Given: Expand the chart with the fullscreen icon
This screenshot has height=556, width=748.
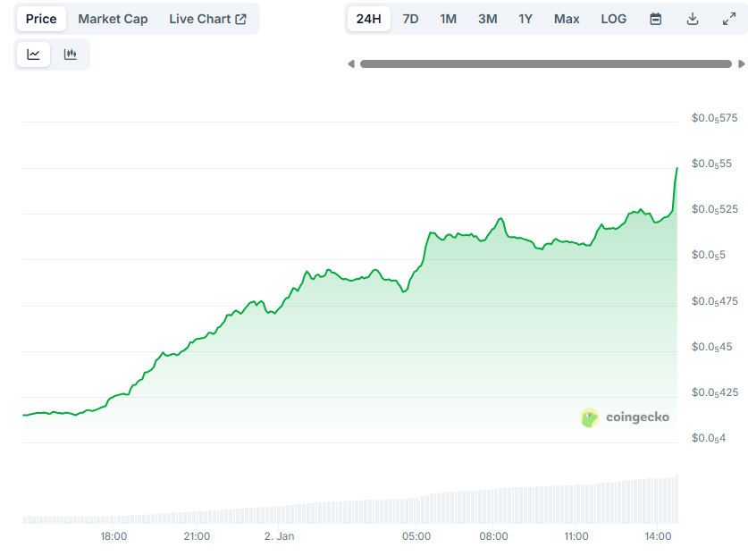Looking at the screenshot, I should (x=728, y=18).
